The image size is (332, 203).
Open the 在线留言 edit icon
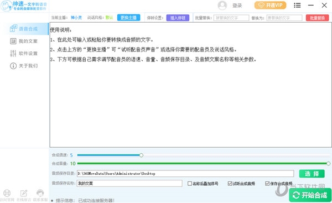coord(23,193)
